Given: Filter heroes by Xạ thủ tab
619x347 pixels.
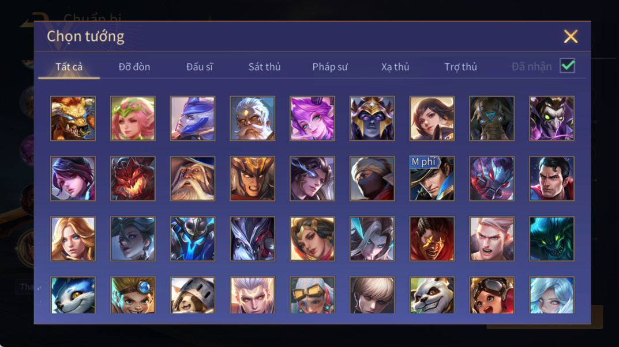Looking at the screenshot, I should [x=395, y=67].
